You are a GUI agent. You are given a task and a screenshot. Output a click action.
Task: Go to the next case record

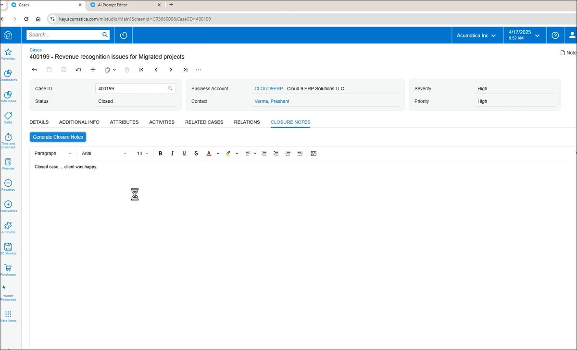tap(171, 70)
